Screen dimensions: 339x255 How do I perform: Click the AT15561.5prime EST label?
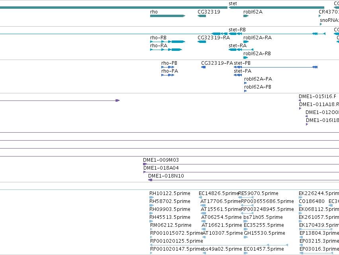click(x=221, y=209)
